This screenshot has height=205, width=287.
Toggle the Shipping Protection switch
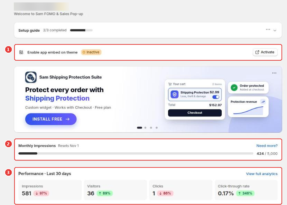216,97
